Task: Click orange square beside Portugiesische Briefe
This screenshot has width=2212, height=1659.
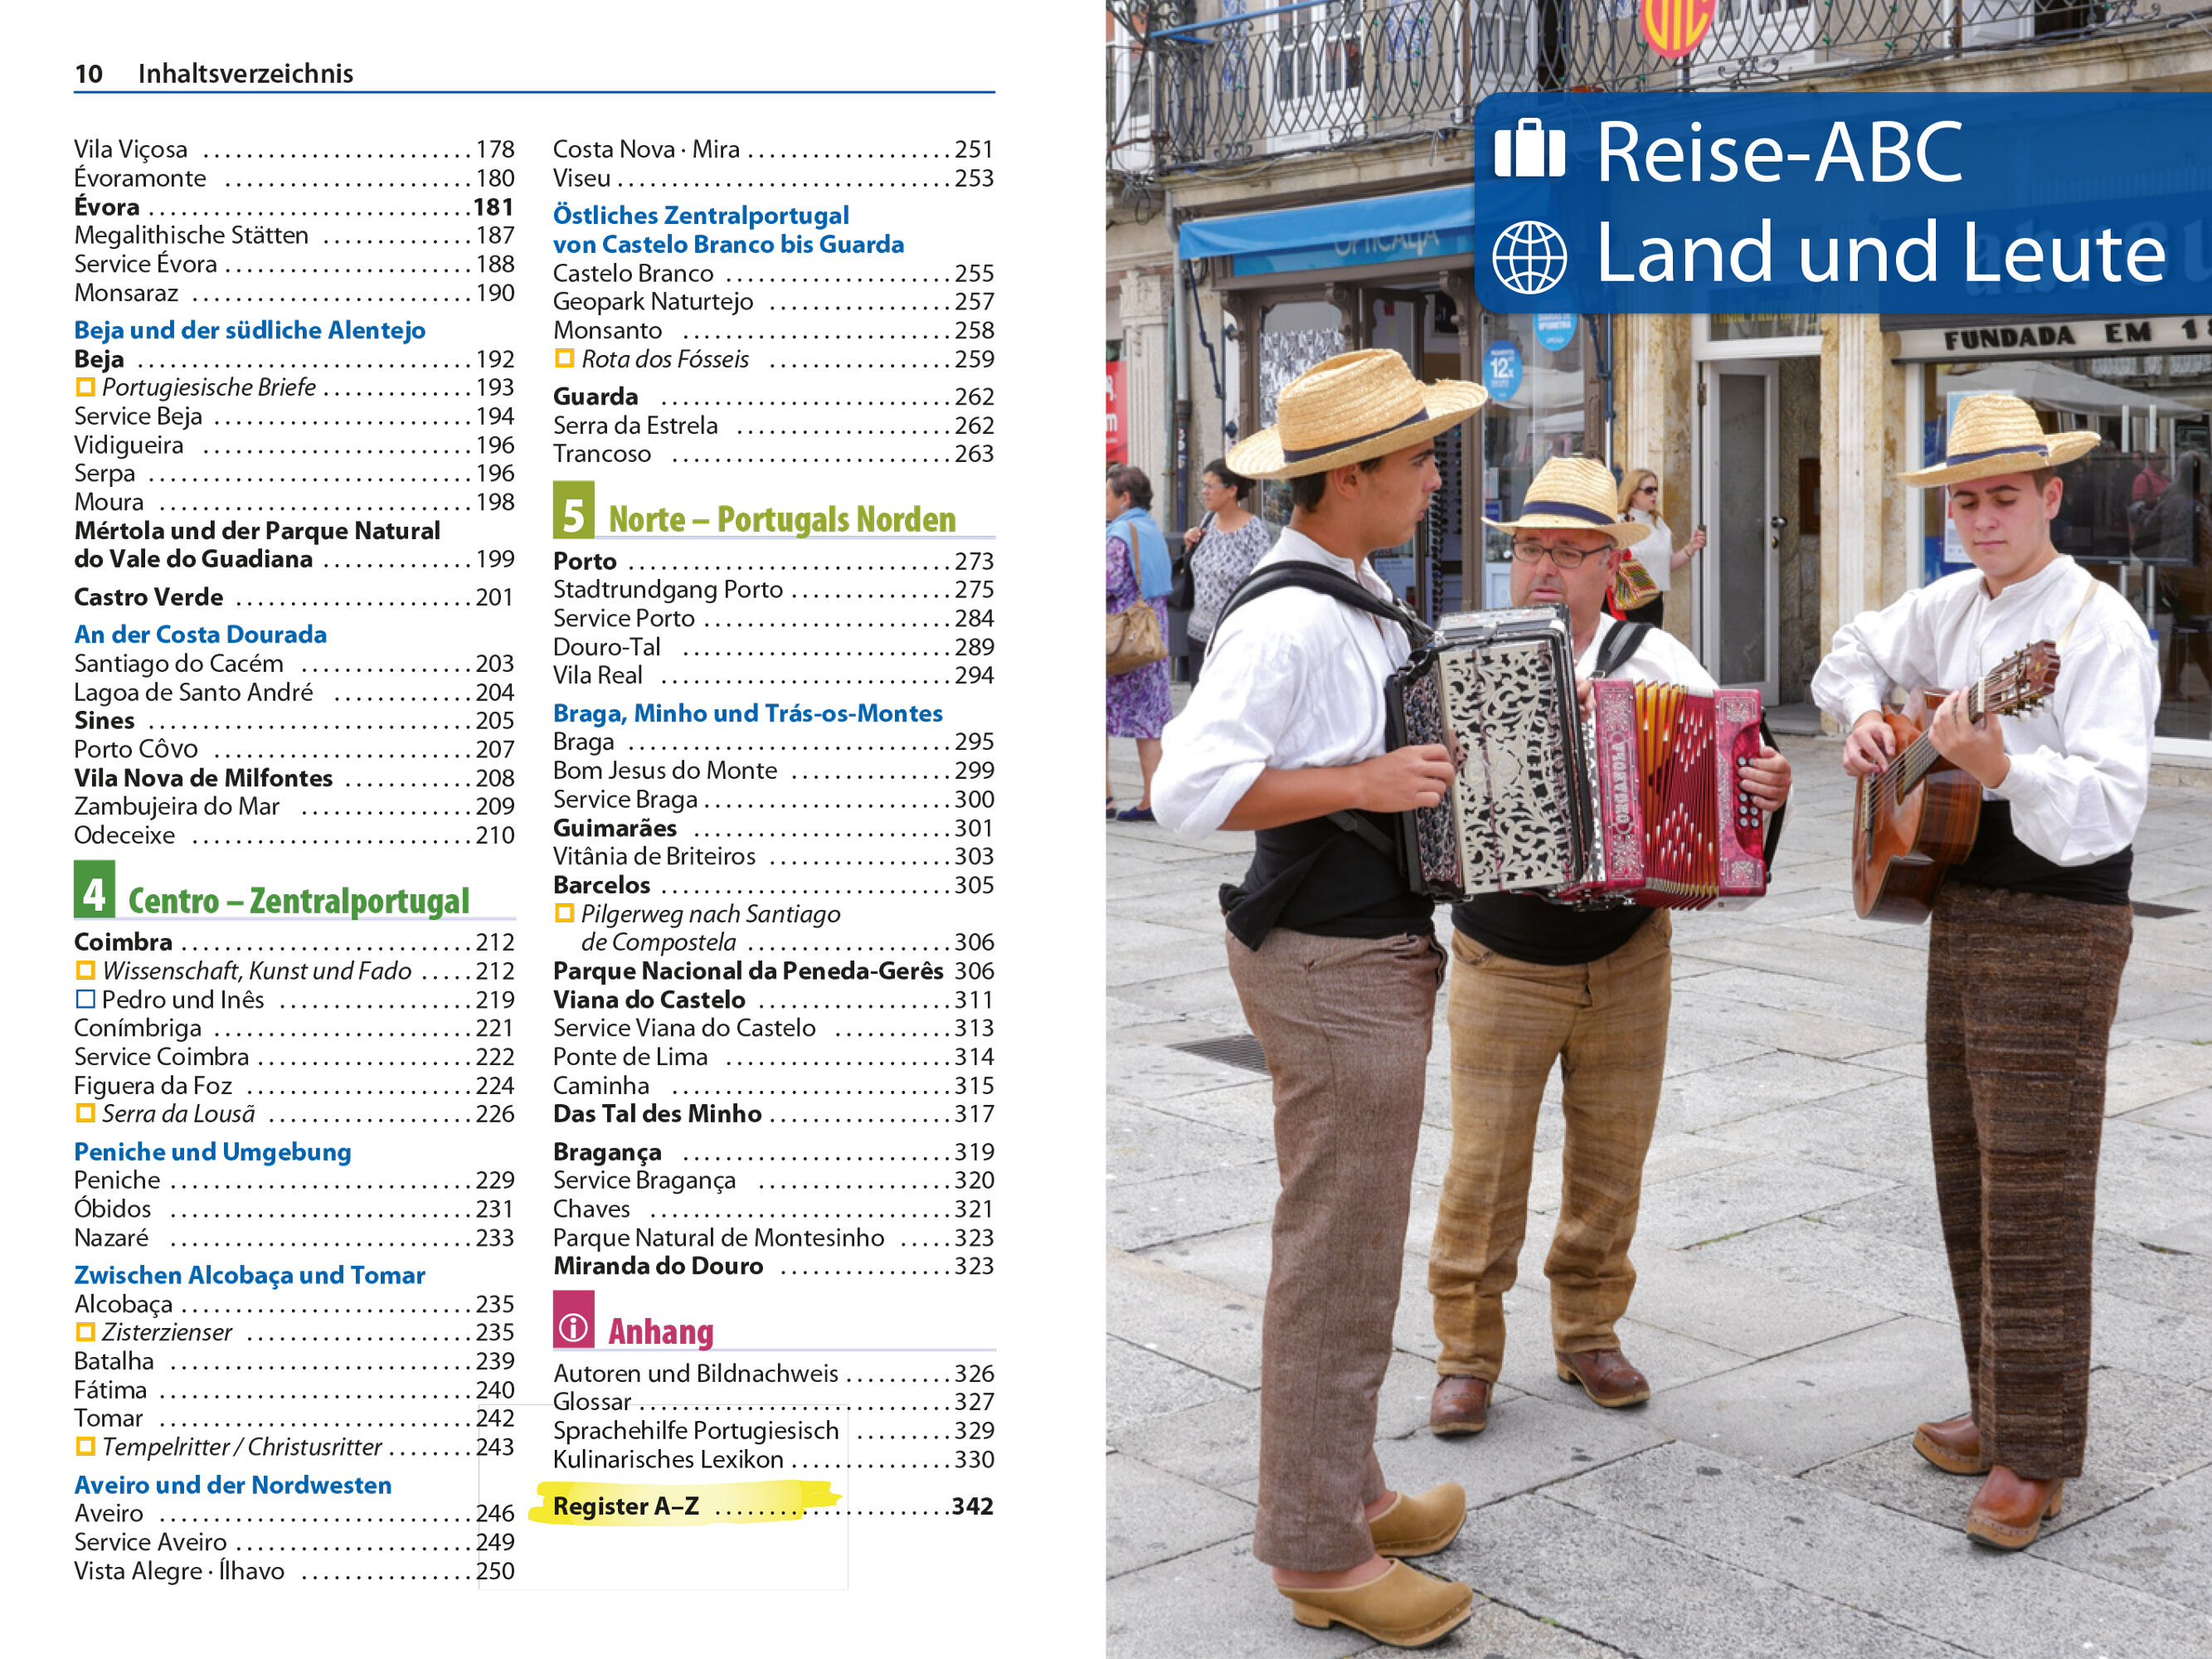Action: tap(85, 387)
